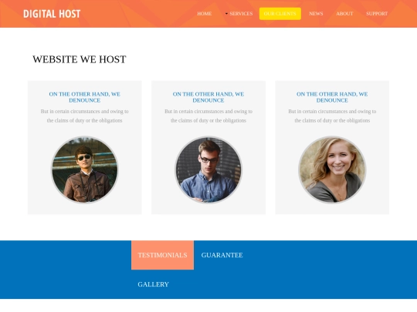Click the third card's description text
Screen dimensions: 417x312
pyautogui.click(x=332, y=116)
